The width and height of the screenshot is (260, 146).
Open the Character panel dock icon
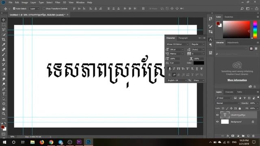(x=210, y=40)
